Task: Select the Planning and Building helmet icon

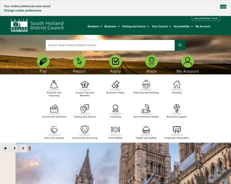Action: point(146,84)
